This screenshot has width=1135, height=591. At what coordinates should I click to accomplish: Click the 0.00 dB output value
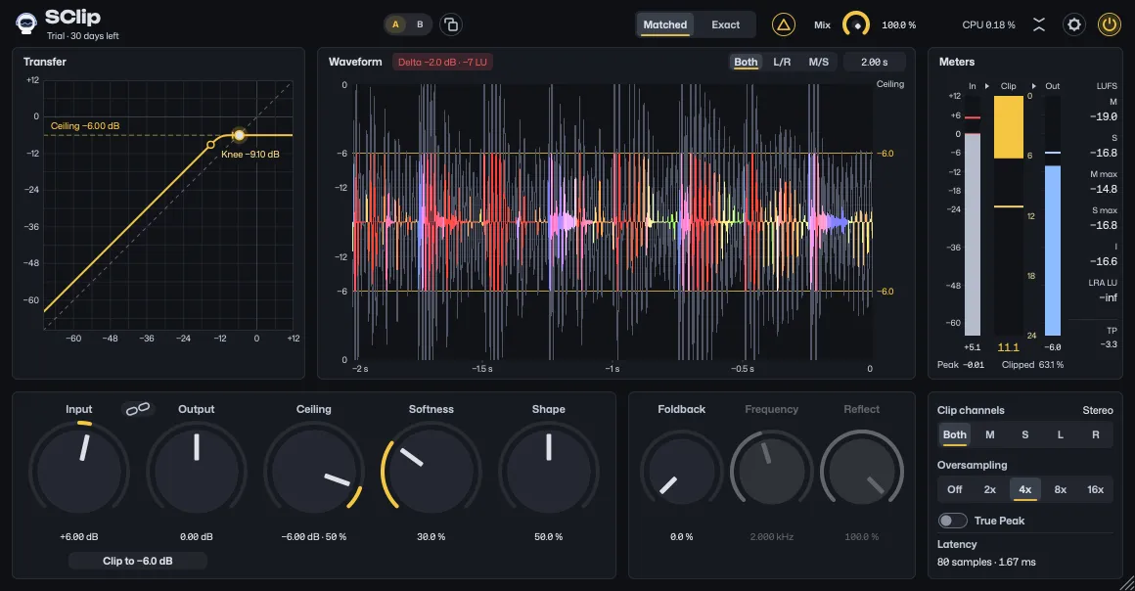point(196,536)
